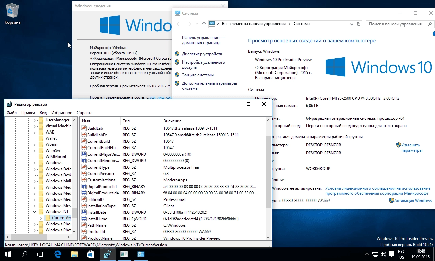The height and width of the screenshot is (261, 435).
Task: Open the Task View taskbar icon
Action: tap(41, 254)
